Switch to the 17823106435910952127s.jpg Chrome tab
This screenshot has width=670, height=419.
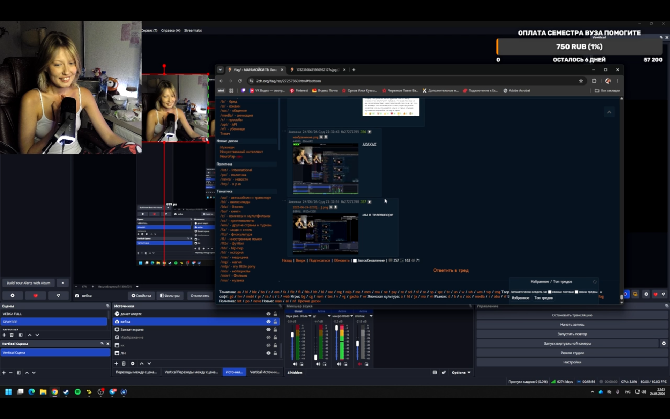317,69
